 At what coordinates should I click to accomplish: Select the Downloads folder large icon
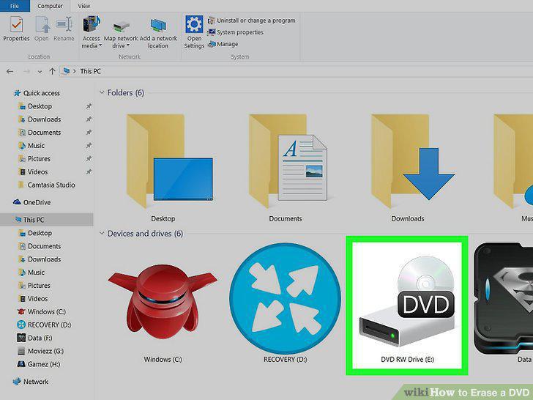coord(412,161)
